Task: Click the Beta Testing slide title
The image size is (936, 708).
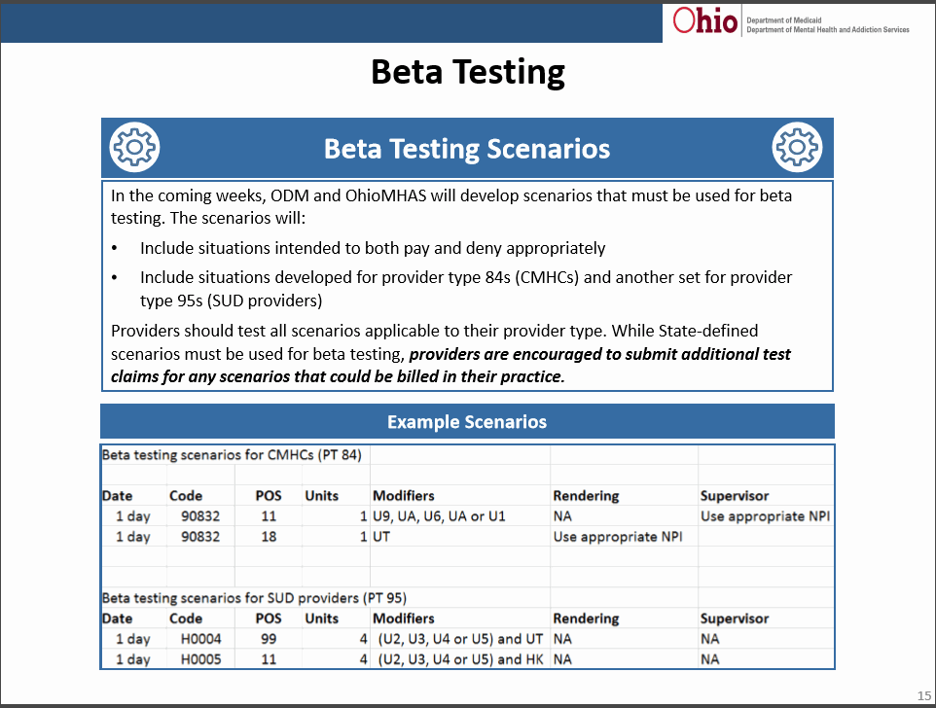Action: tap(468, 73)
